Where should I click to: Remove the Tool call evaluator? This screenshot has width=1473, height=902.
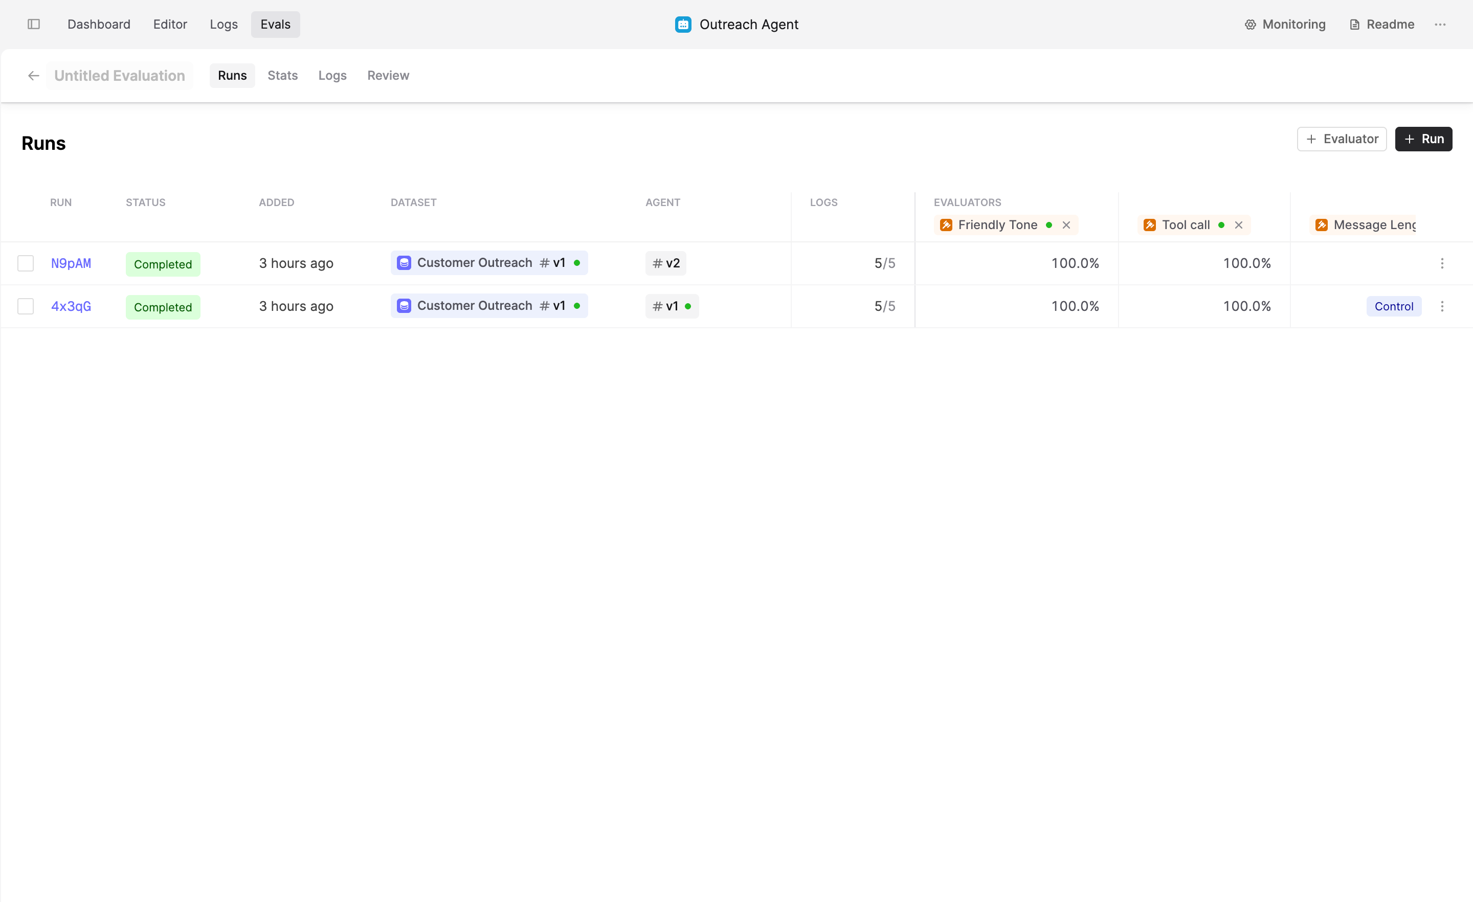click(1239, 225)
